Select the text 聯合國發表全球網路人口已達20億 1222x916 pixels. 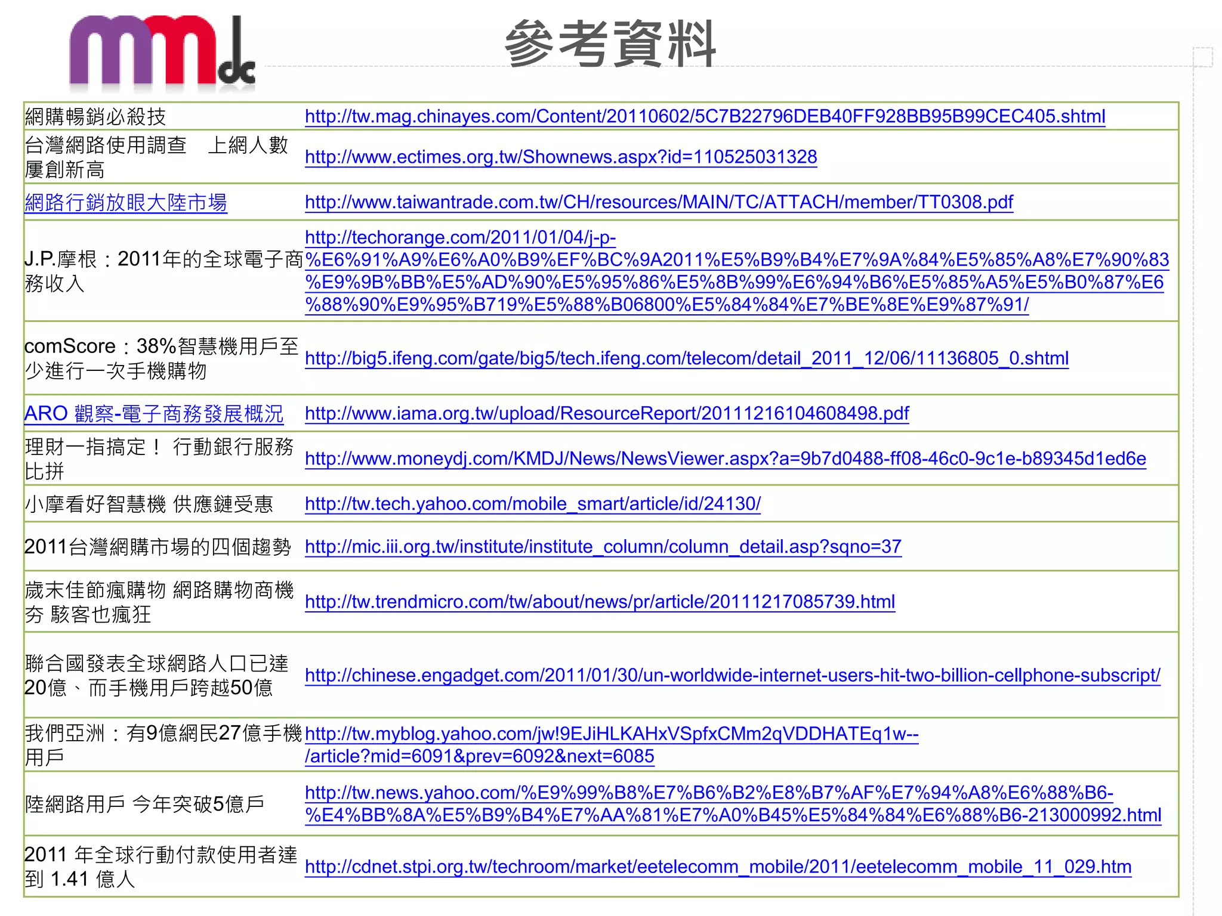(157, 676)
